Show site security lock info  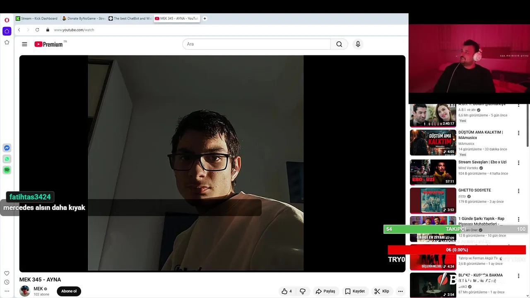coord(48,30)
